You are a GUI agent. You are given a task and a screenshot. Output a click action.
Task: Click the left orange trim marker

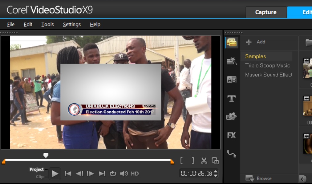[3, 162]
